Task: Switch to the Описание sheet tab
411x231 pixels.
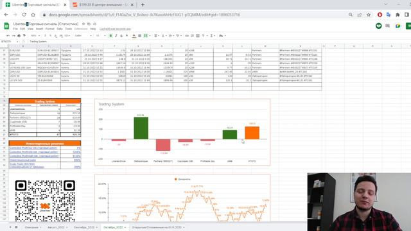Action: click(31, 227)
